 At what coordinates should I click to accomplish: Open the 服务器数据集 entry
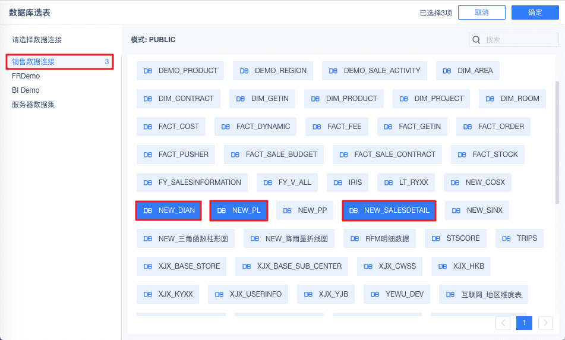33,105
